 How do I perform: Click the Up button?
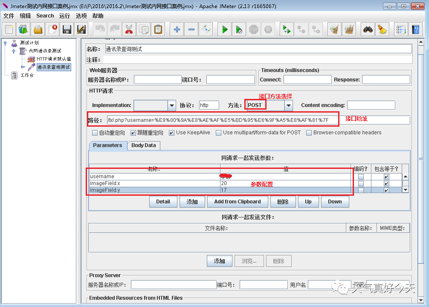(308, 202)
